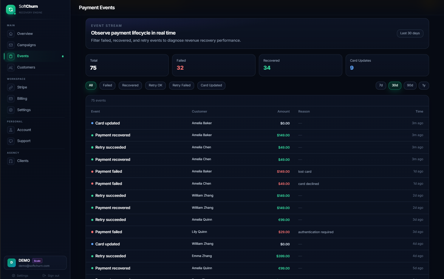Image resolution: width=444 pixels, height=279 pixels.
Task: Click the '75 events' count label
Action: click(x=98, y=101)
